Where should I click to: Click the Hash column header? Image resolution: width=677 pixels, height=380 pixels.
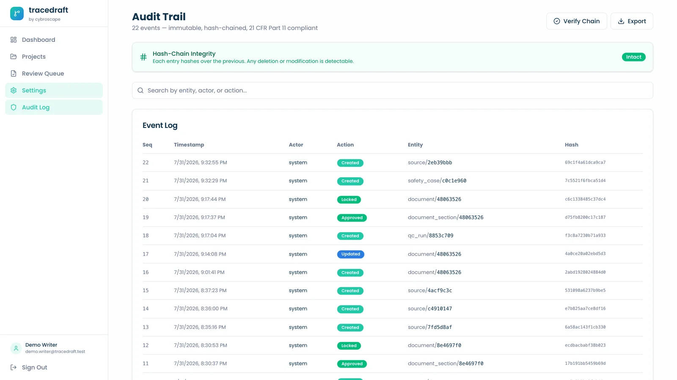pyautogui.click(x=571, y=145)
